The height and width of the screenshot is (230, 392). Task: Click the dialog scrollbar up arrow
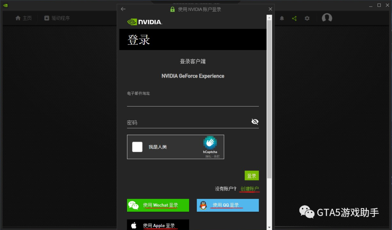click(x=269, y=18)
